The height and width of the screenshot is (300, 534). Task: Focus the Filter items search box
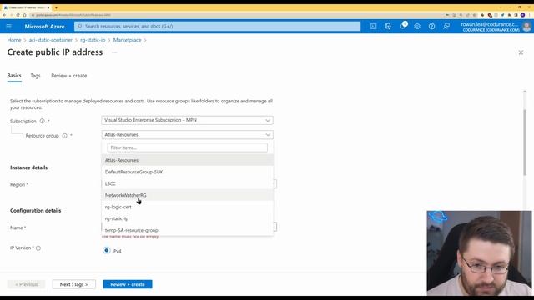pyautogui.click(x=187, y=148)
